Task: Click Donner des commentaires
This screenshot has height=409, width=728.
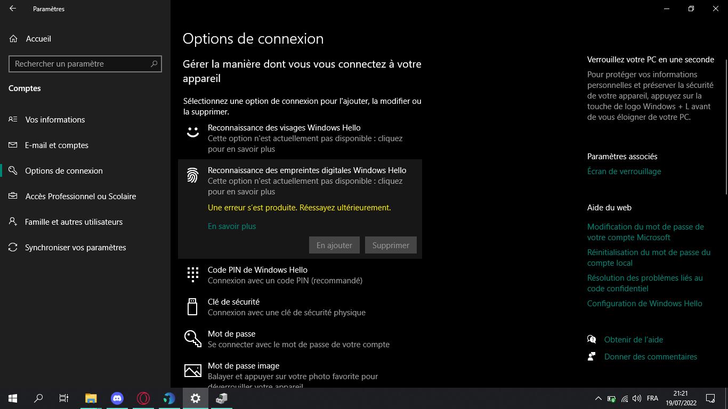Action: click(651, 357)
